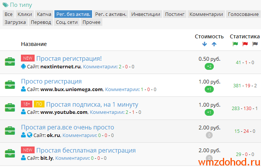Click the yellow ПО badge

coord(39,104)
